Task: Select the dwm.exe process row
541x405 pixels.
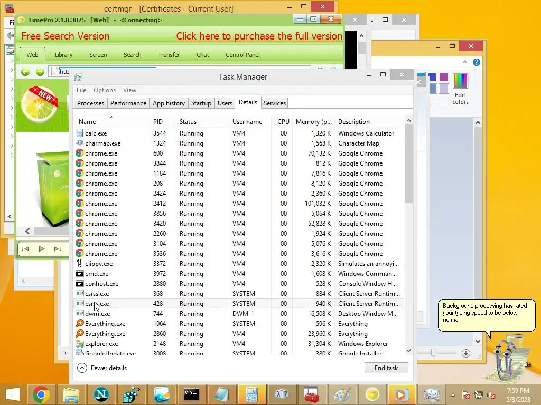Action: coord(239,314)
